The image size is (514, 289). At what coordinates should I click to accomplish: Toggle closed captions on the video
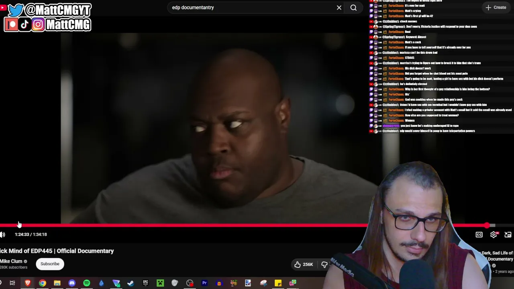pos(479,235)
